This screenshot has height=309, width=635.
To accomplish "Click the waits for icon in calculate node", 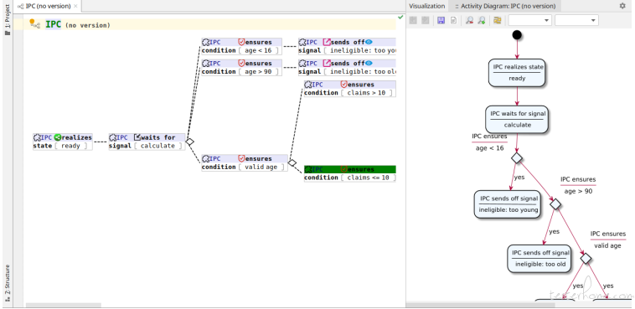I will (x=137, y=137).
